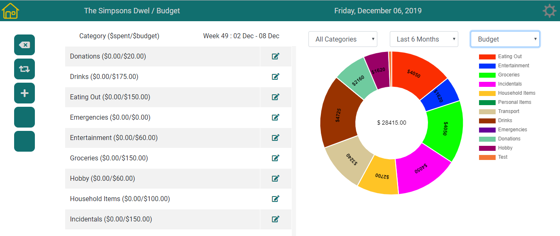Image resolution: width=560 pixels, height=236 pixels.
Task: Open the Budget view dropdown
Action: [505, 39]
